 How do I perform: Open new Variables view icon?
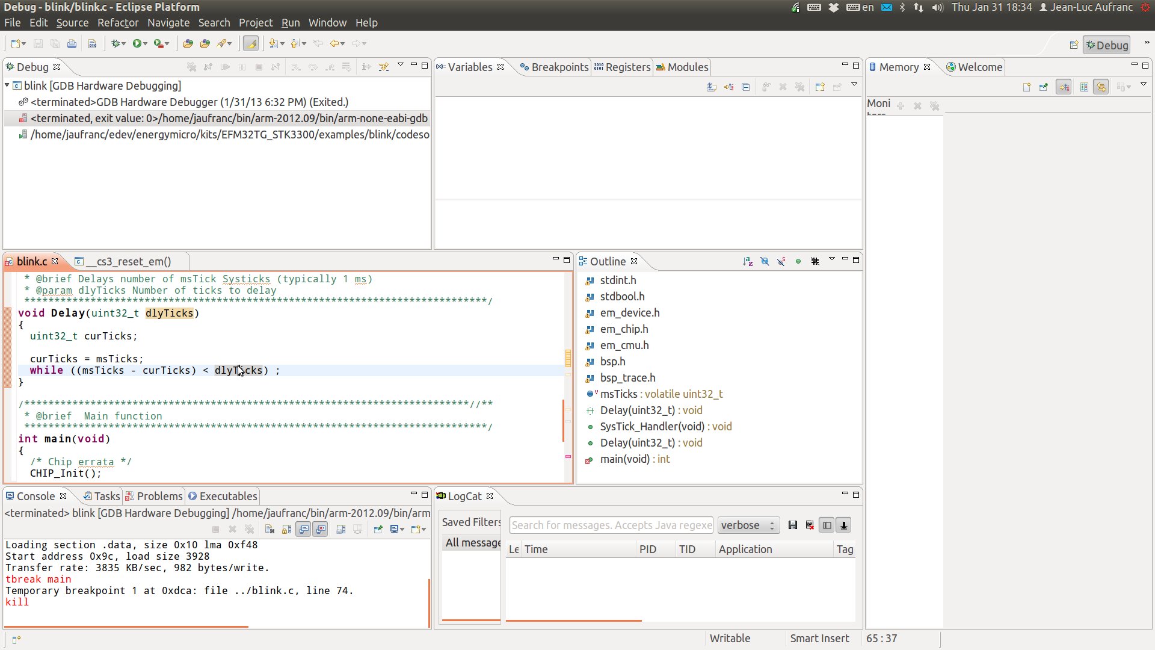[820, 87]
